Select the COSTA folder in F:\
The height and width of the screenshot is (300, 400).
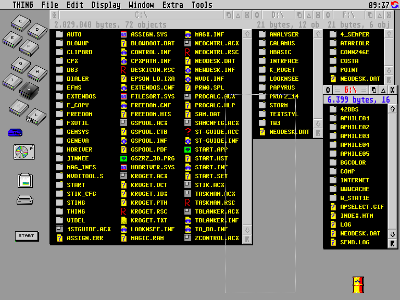pyautogui.click(x=344, y=61)
